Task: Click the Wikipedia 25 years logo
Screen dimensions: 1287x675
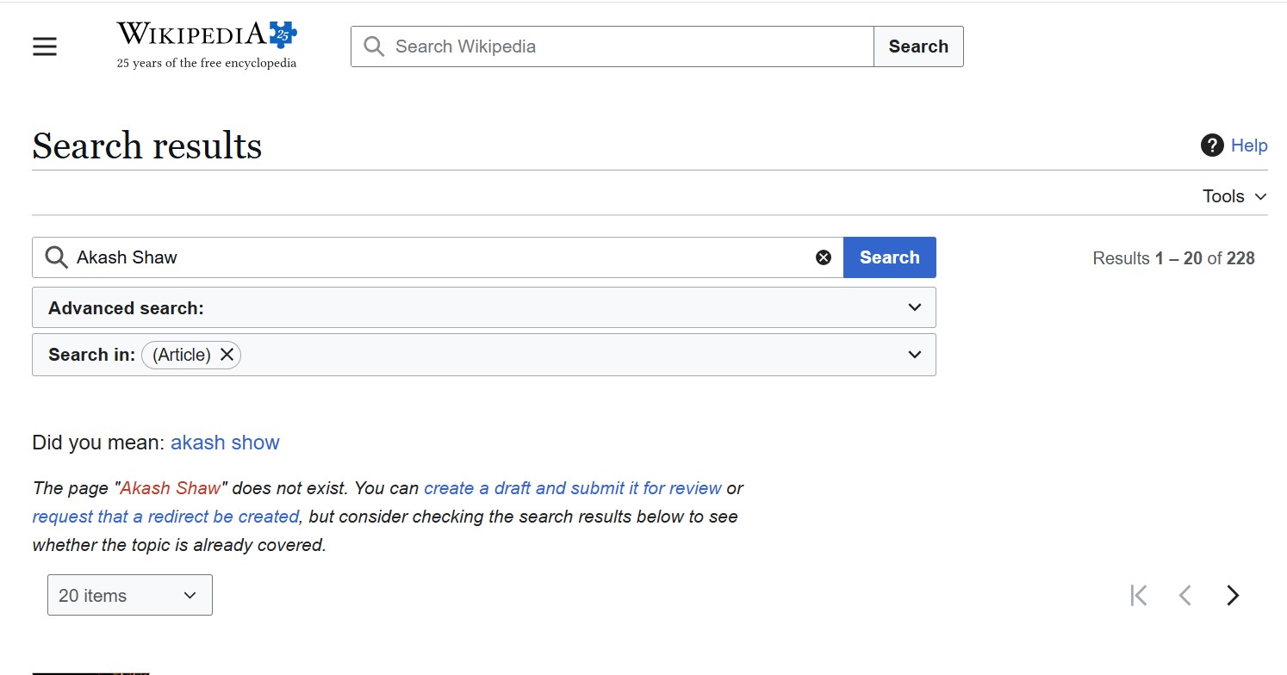Action: tap(207, 46)
